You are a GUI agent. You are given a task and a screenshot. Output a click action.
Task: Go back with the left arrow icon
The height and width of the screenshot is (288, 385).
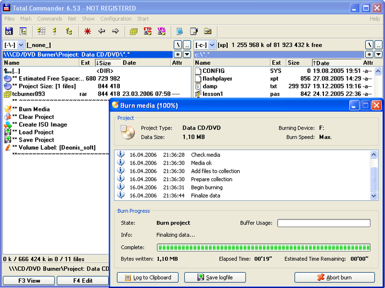101,31
